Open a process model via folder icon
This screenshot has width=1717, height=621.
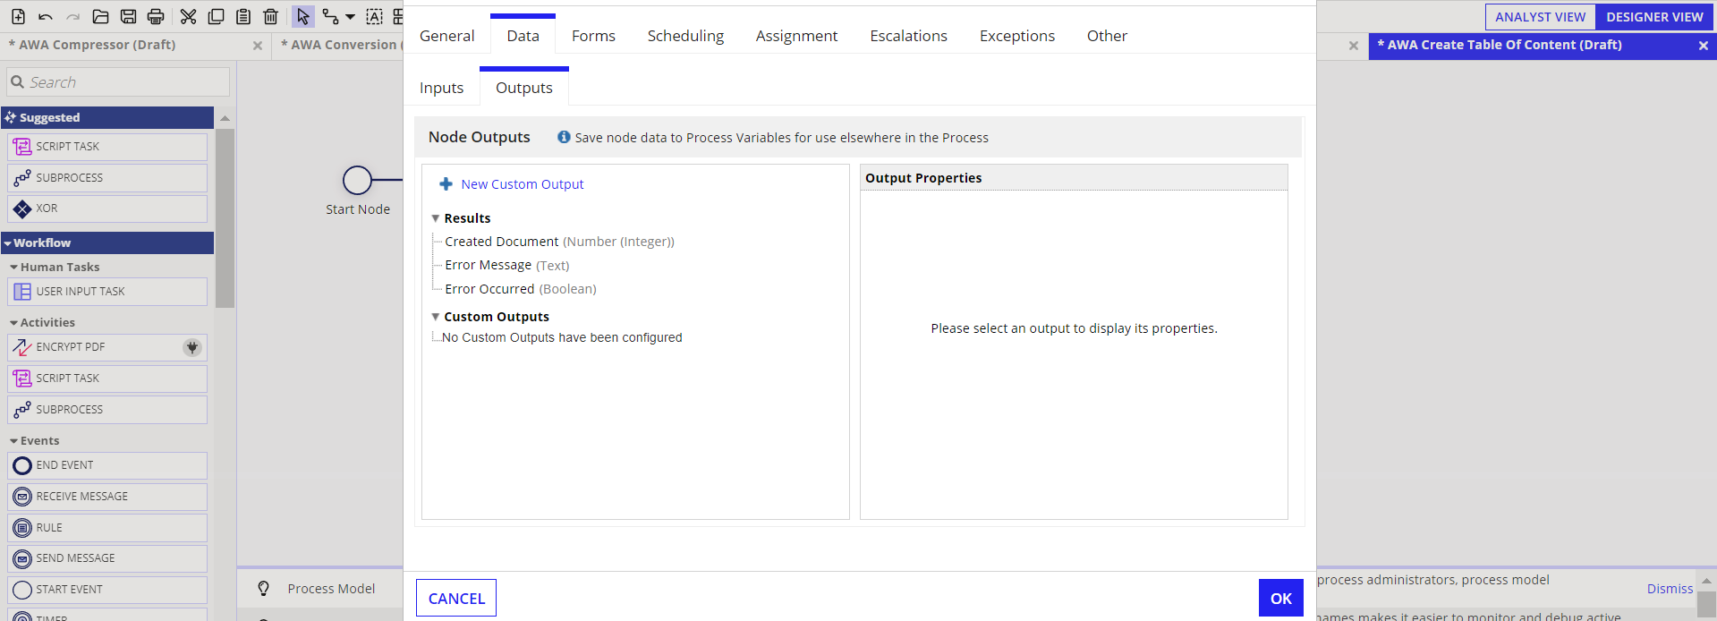tap(100, 16)
